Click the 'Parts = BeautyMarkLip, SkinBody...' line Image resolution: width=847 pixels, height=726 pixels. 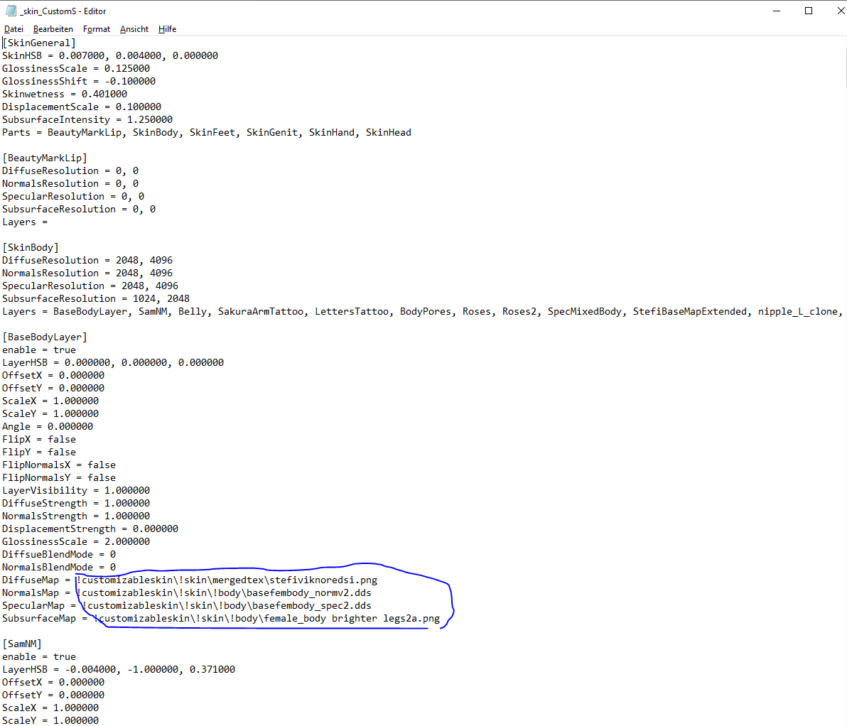coord(207,132)
